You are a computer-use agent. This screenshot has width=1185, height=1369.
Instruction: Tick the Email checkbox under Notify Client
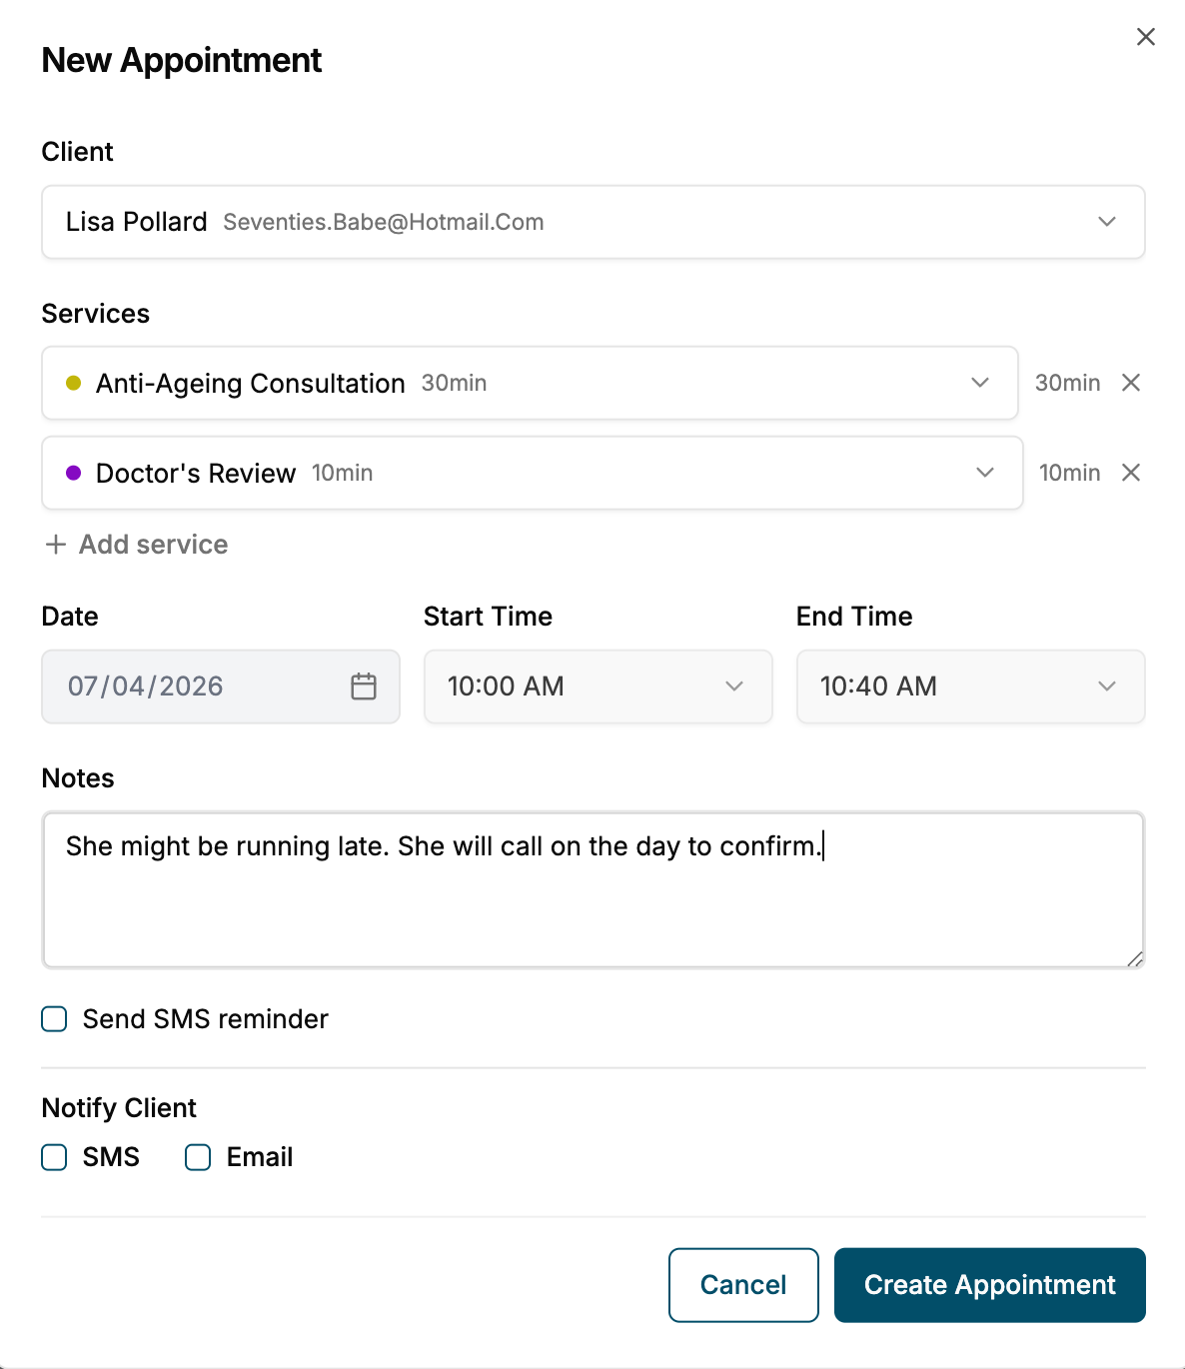click(x=198, y=1157)
